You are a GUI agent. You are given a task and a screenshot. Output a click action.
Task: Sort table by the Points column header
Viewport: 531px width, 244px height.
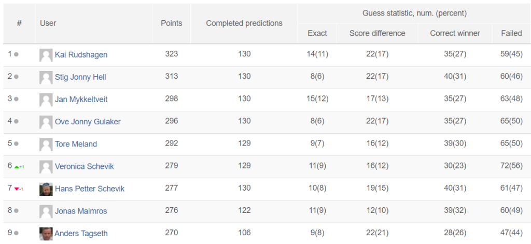click(x=171, y=23)
